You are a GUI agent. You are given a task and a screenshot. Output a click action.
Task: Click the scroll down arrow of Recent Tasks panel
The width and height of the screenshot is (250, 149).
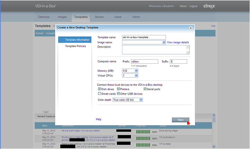click(x=214, y=146)
